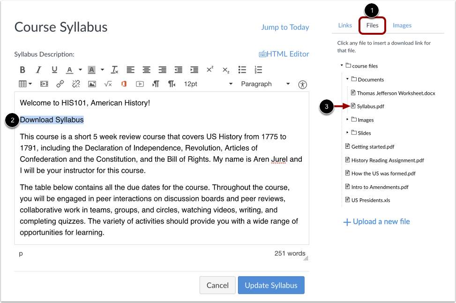The height and width of the screenshot is (303, 456).
Task: Click the remove link icon
Action: pos(76,84)
